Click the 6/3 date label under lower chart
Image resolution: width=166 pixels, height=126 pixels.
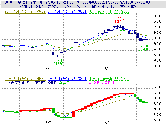point(48,123)
